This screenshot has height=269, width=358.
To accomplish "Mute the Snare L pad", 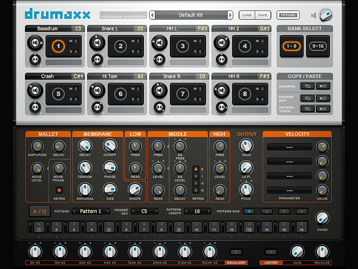I will pyautogui.click(x=138, y=41).
